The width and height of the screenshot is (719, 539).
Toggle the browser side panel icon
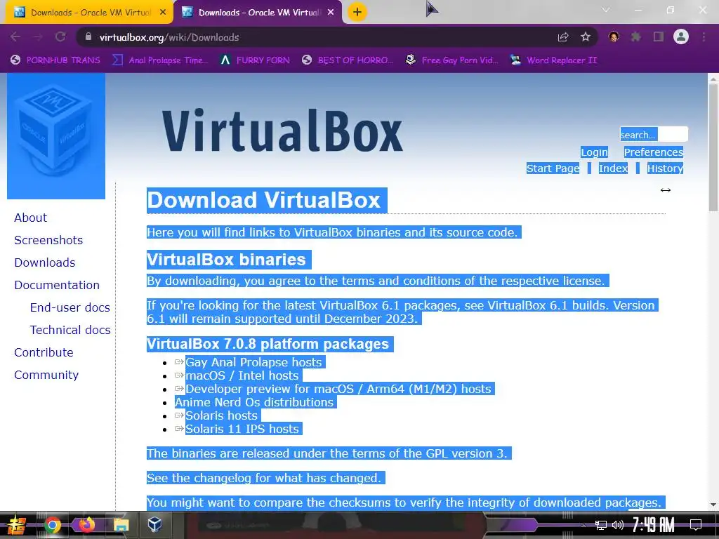(659, 36)
